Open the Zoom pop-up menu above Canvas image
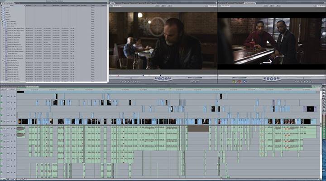This screenshot has width=326, height=181. tap(266, 6)
